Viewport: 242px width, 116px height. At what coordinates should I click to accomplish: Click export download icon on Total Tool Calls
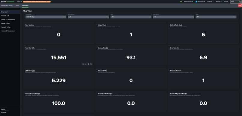click(86, 64)
